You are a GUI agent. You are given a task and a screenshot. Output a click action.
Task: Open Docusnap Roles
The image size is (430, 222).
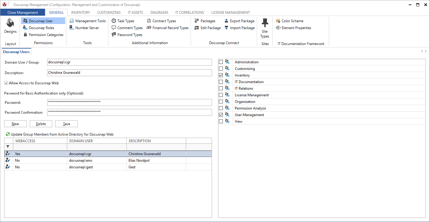click(x=38, y=28)
